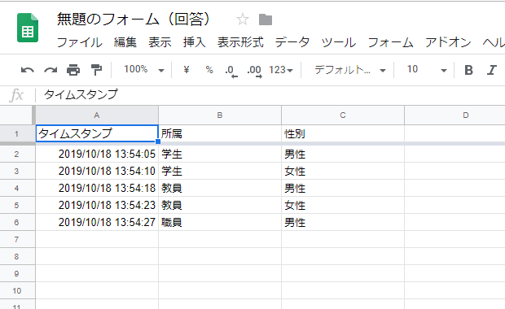Select column A header
This screenshot has width=505, height=309.
97,115
